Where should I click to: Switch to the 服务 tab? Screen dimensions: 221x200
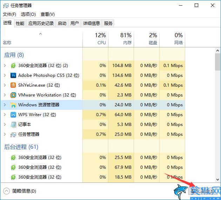pyautogui.click(x=108, y=23)
